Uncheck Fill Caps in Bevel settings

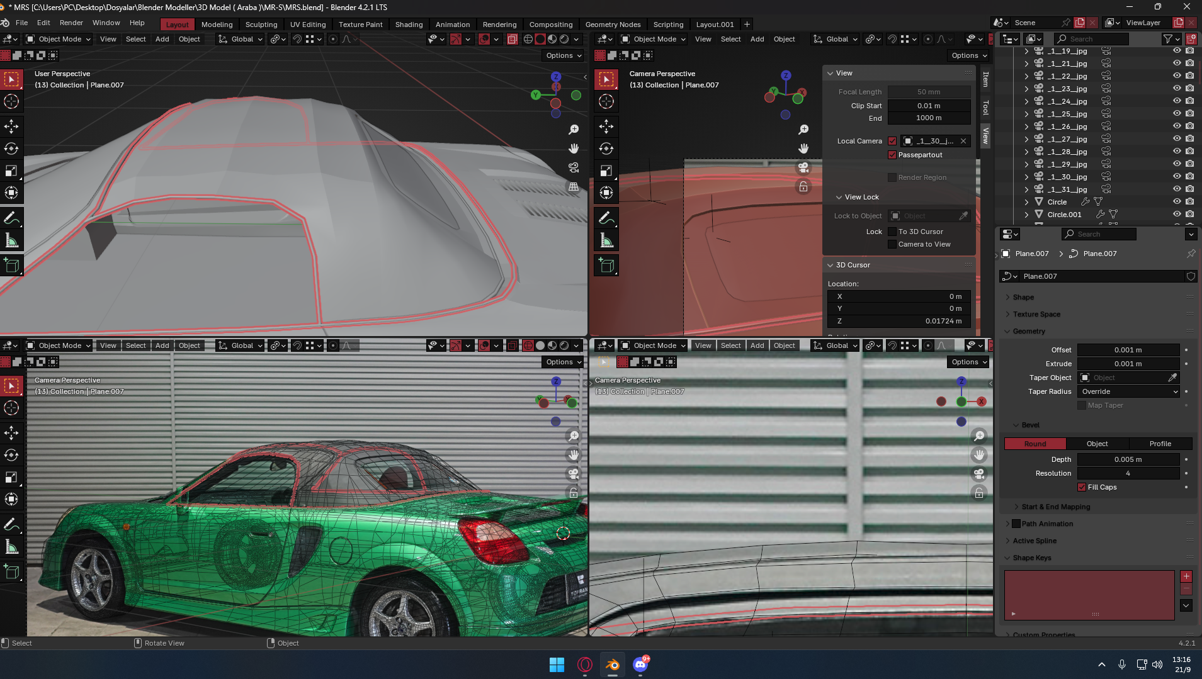(1082, 487)
